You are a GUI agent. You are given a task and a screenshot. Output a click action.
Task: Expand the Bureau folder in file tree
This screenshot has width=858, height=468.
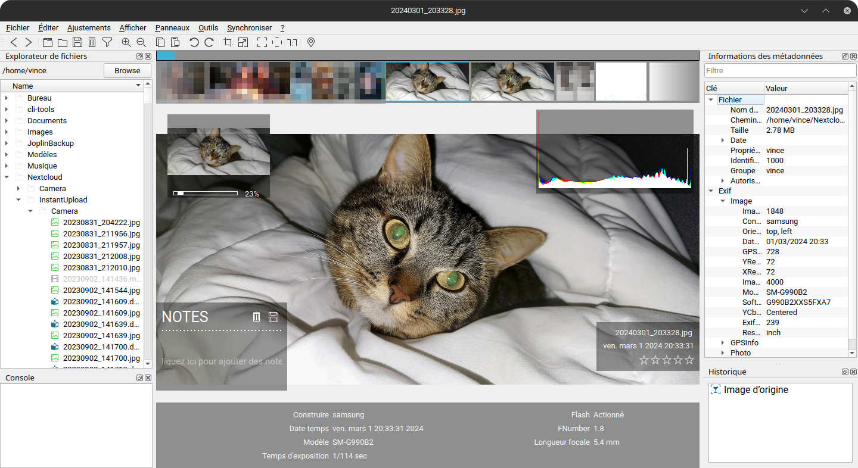click(7, 98)
